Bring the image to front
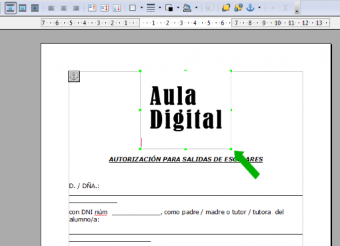Image resolution: width=340 pixels, height=246 pixels. pos(226,8)
